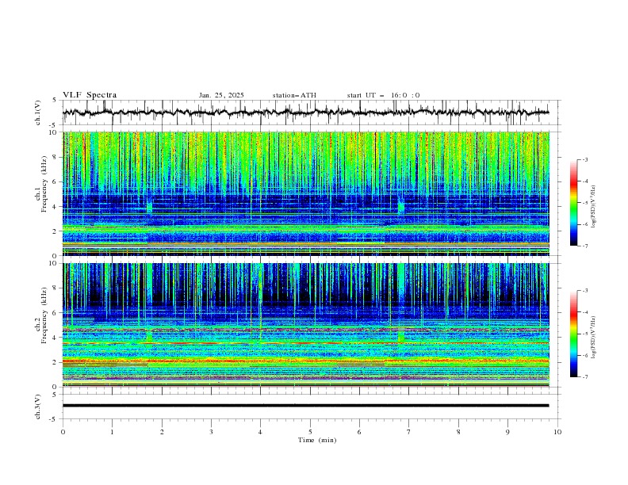Click the '2' tick on the time axis

162,432
